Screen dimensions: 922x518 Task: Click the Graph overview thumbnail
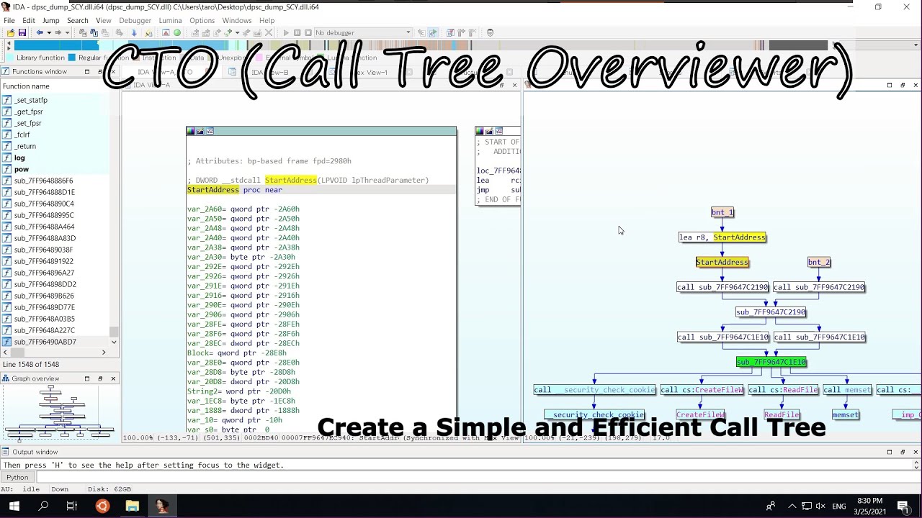[59, 412]
